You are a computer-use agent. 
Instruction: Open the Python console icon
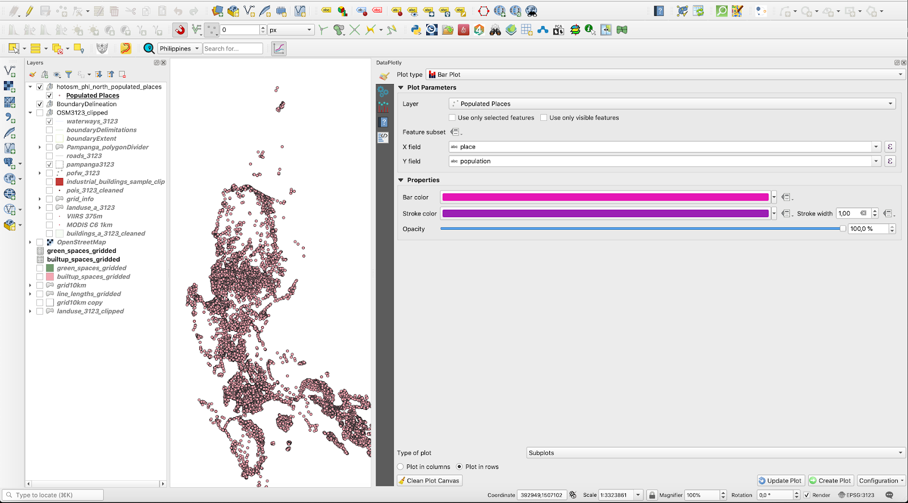(416, 30)
